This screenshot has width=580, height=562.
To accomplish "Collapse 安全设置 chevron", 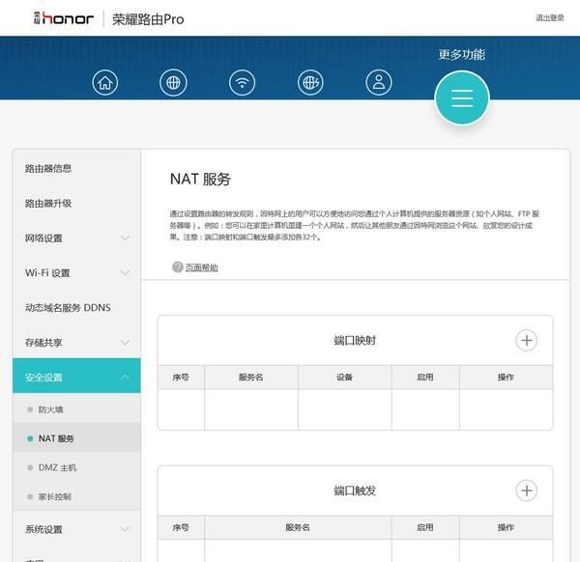I will (126, 378).
